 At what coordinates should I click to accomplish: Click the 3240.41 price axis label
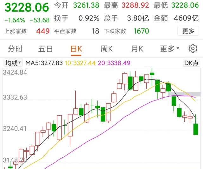point(15,129)
